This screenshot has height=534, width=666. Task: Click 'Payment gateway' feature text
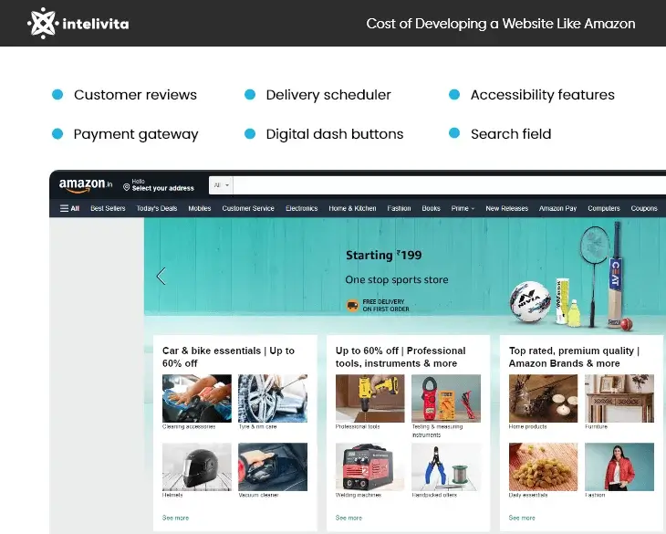coord(136,135)
